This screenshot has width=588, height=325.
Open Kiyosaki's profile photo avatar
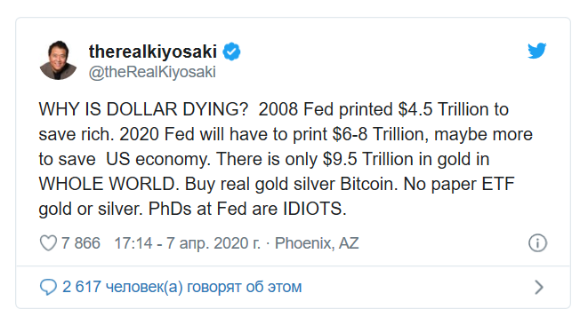point(58,60)
